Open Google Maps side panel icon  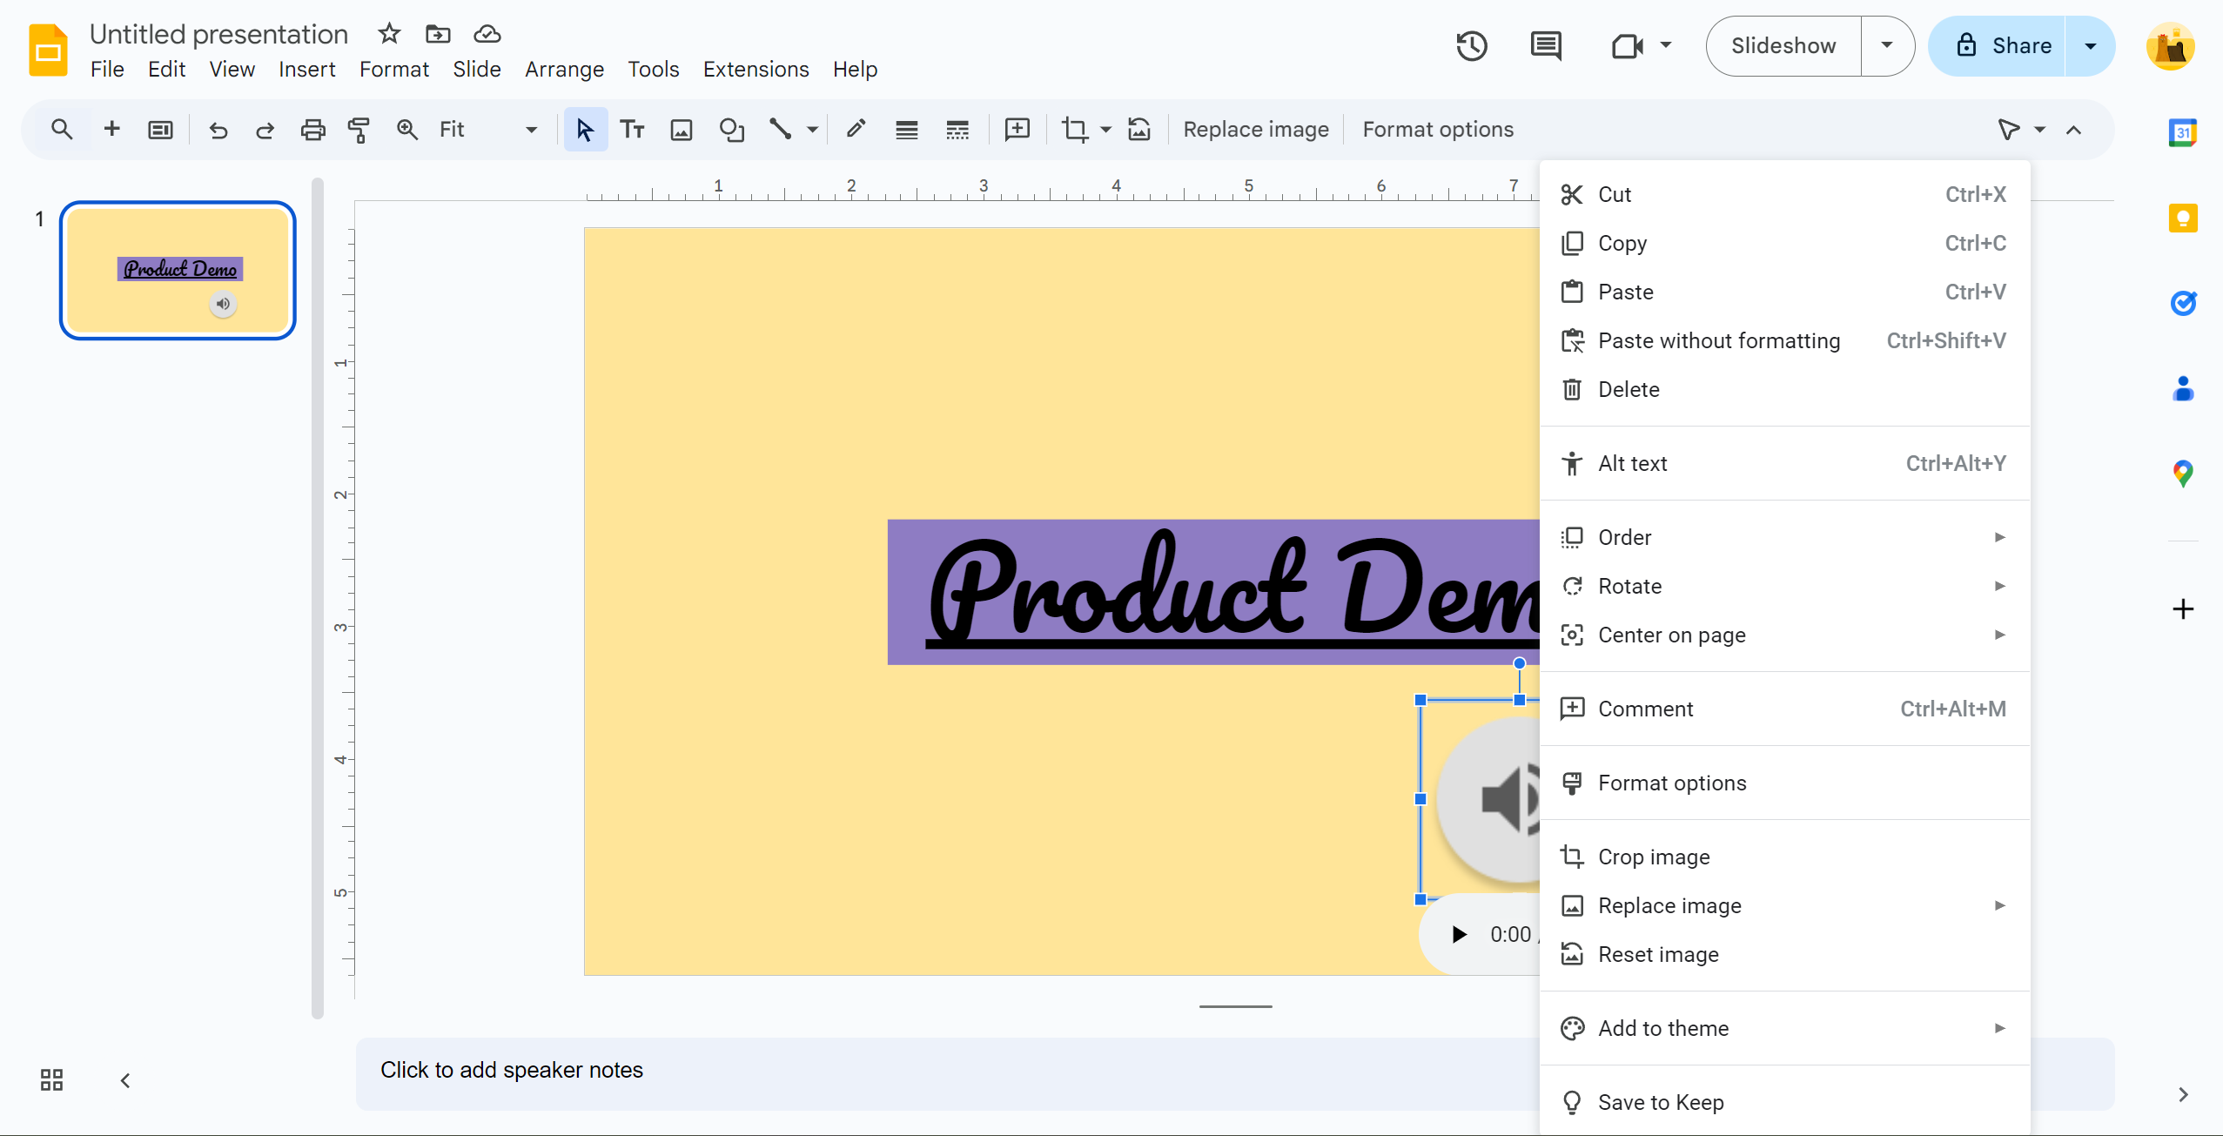click(2182, 474)
